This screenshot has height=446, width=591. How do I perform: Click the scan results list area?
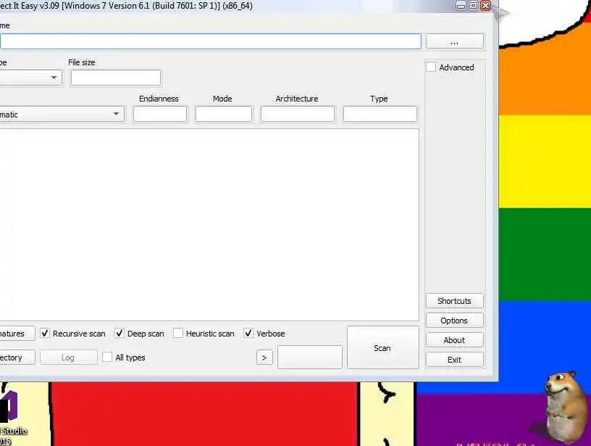[209, 225]
